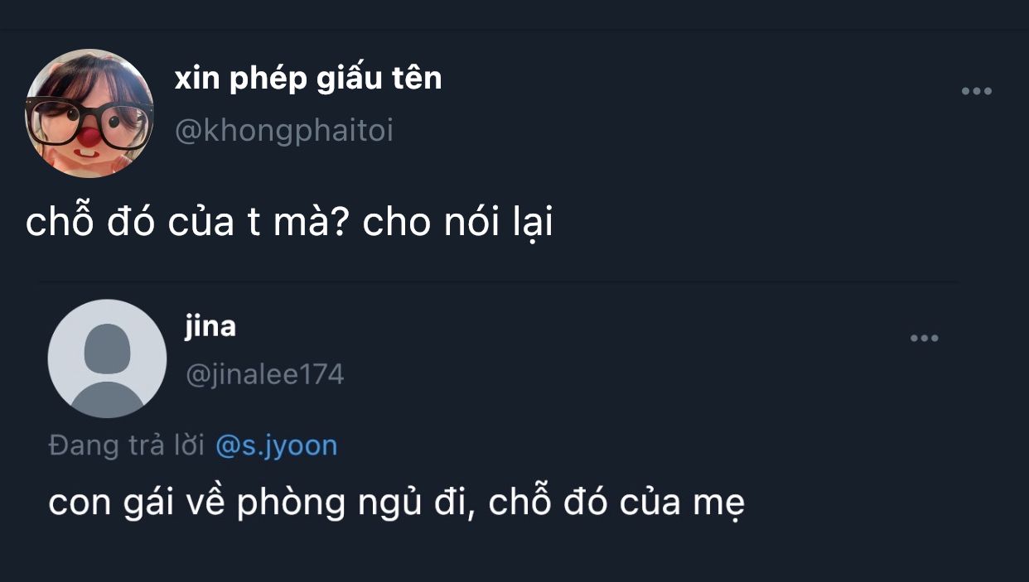This screenshot has height=582, width=1029.
Task: Click the phrase "cho nói lại" in the post
Action: click(457, 224)
